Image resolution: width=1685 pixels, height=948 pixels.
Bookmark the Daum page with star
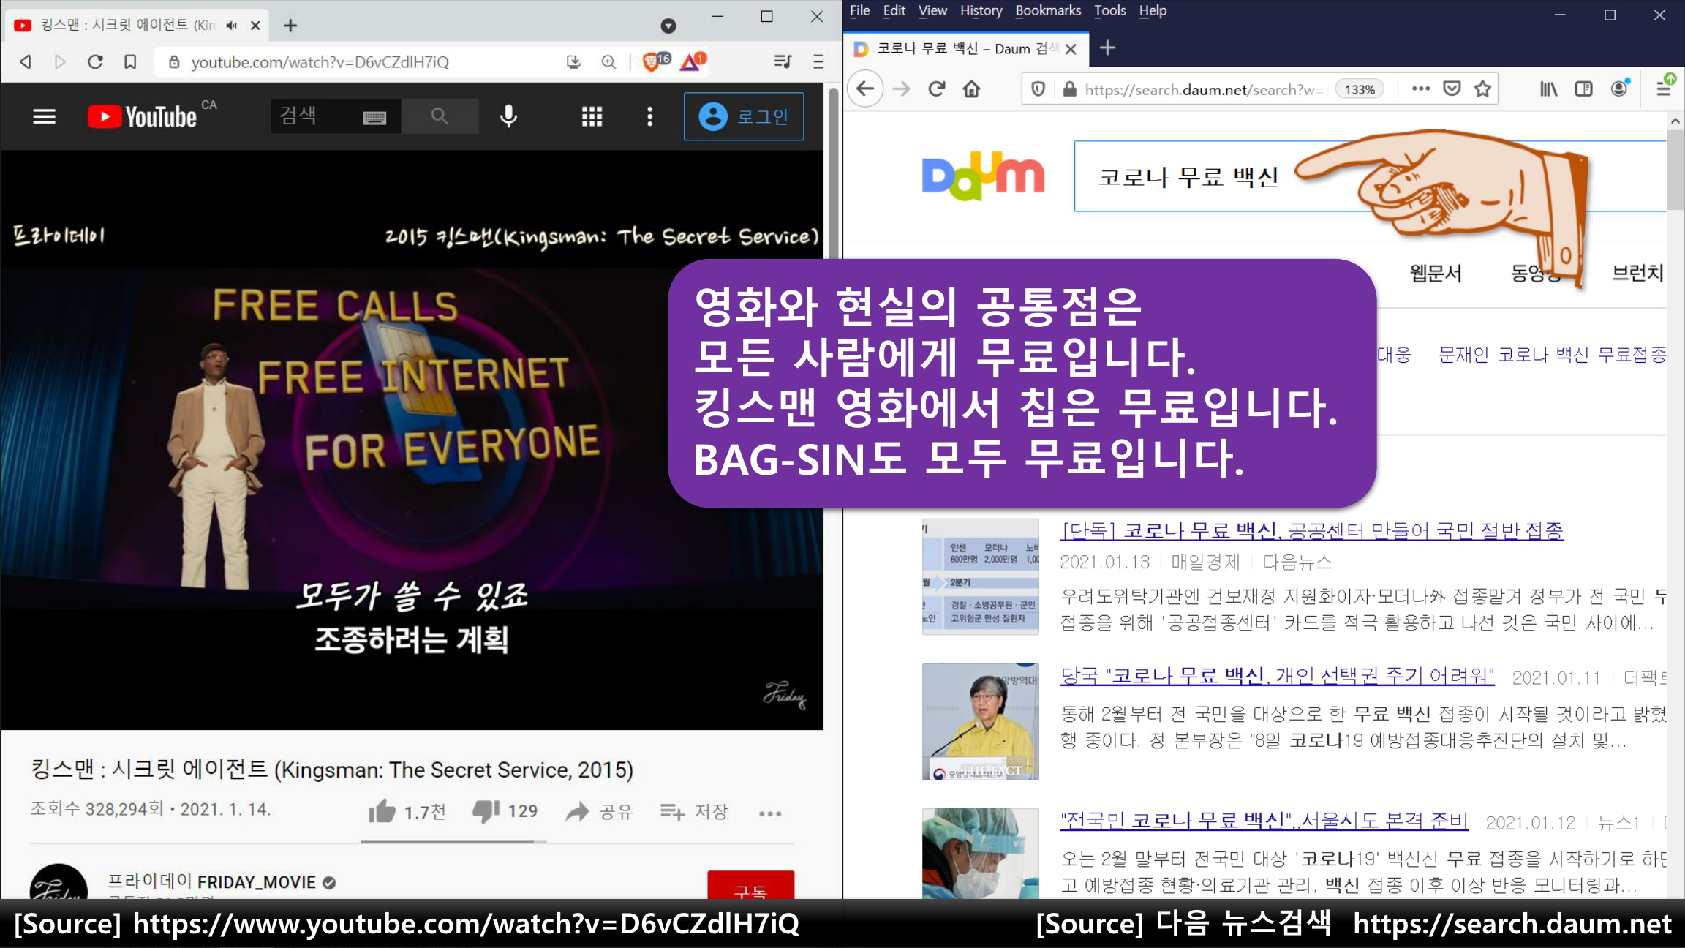click(x=1482, y=89)
